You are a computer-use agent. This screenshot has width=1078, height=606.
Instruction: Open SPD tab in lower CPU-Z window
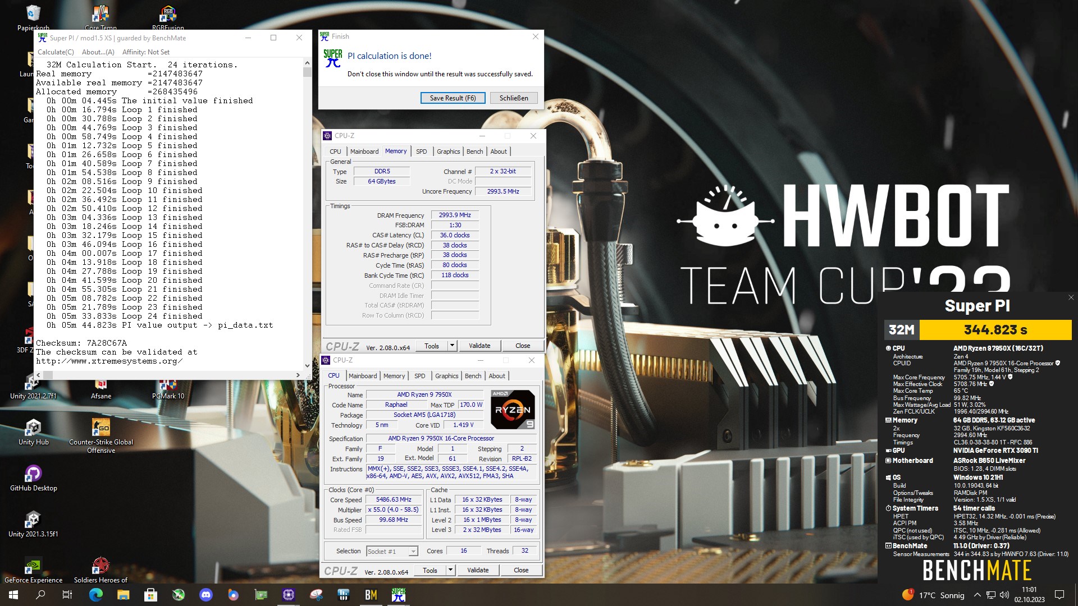[x=420, y=376]
